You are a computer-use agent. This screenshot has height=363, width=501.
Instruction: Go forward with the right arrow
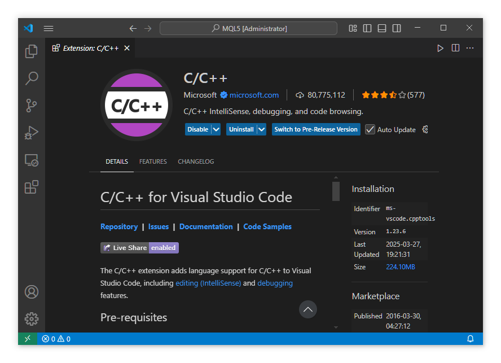[148, 28]
